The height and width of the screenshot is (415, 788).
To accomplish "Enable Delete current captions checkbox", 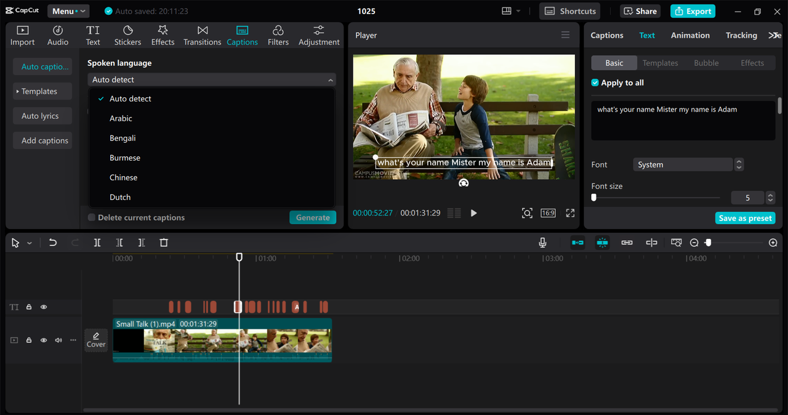I will coord(92,217).
